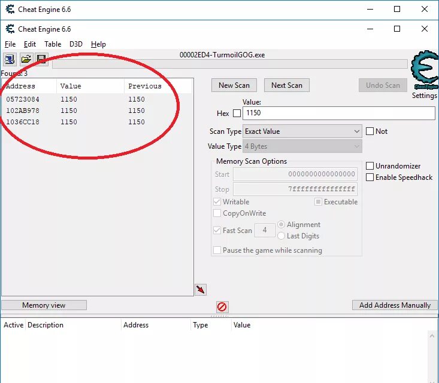
Task: Click the save floppy disk icon
Action: pyautogui.click(x=41, y=59)
